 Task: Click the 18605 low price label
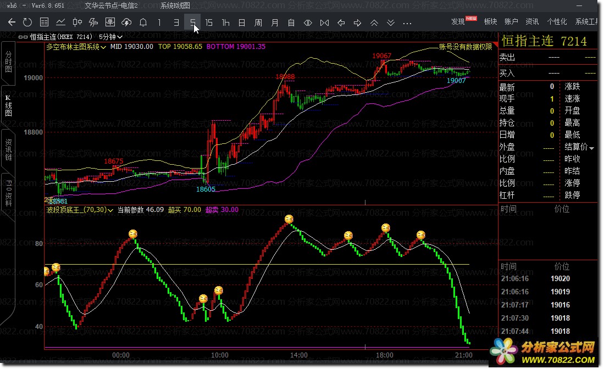click(x=206, y=189)
